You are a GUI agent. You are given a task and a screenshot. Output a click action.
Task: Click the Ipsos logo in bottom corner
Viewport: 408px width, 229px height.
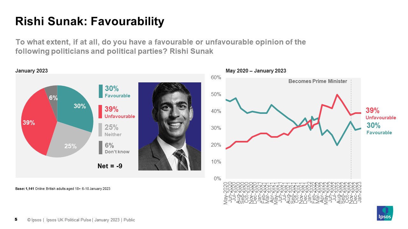coord(385,213)
